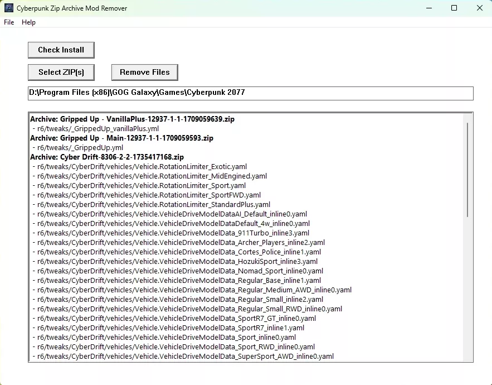492x385 pixels.
Task: Open the File menu
Action: (x=9, y=22)
